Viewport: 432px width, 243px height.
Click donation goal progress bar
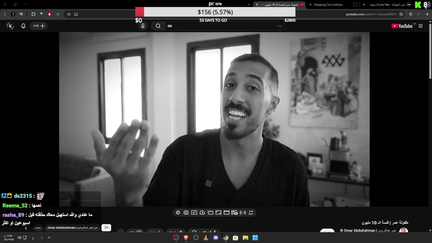point(215,12)
